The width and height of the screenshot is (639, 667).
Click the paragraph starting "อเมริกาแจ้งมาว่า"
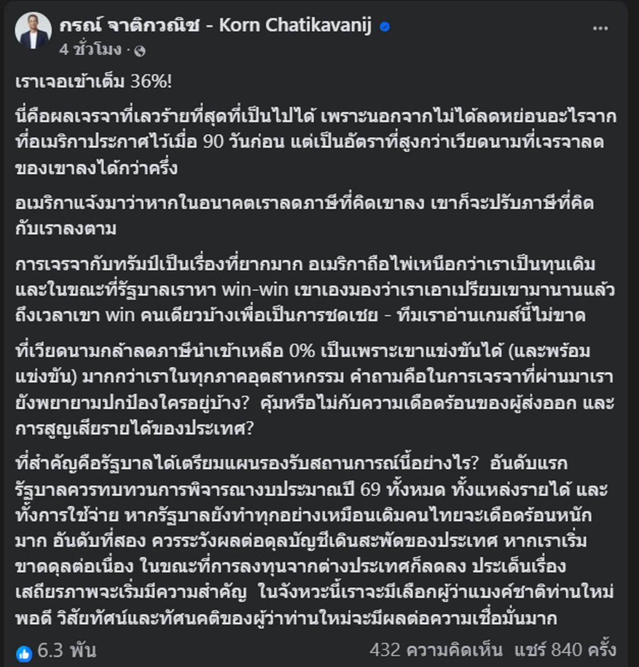(303, 216)
